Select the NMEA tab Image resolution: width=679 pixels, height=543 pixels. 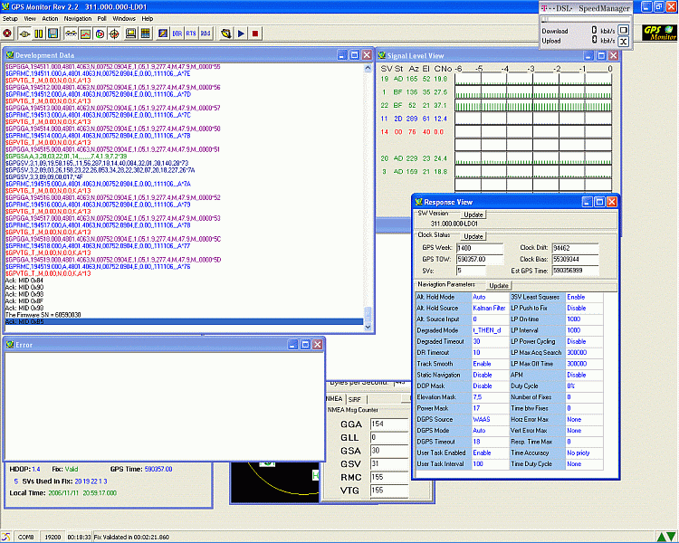[x=334, y=398]
